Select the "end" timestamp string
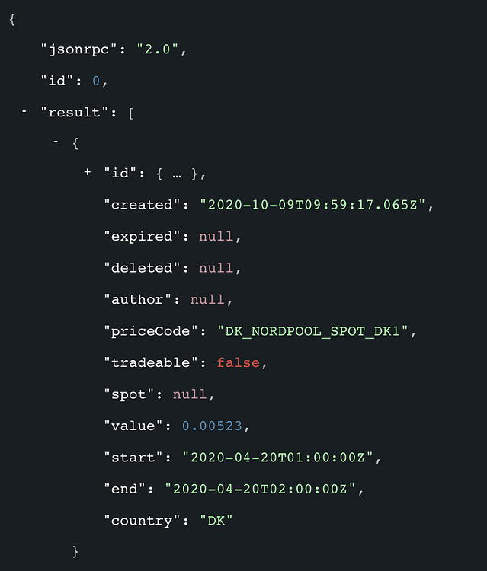Image resolution: width=487 pixels, height=571 pixels. click(x=260, y=489)
